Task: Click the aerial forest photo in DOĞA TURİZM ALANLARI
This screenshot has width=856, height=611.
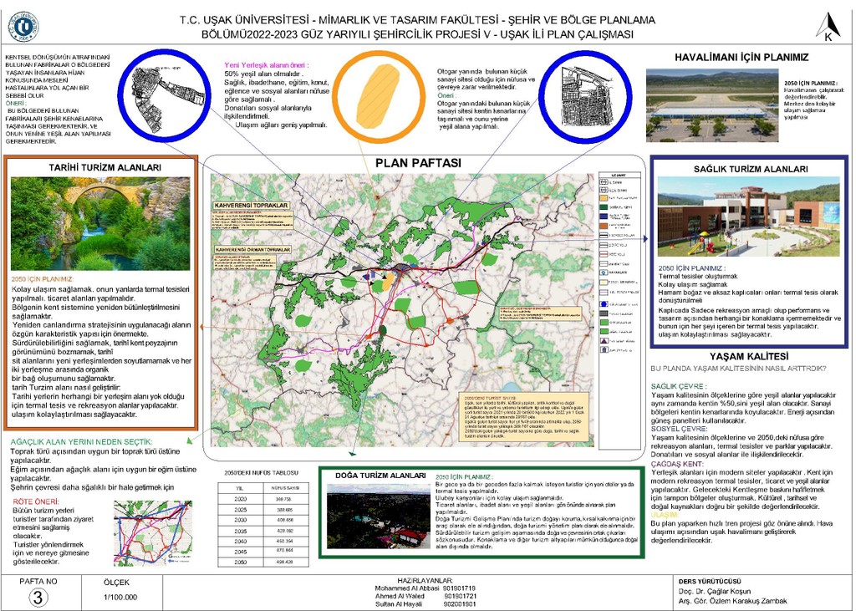Action: tap(379, 517)
